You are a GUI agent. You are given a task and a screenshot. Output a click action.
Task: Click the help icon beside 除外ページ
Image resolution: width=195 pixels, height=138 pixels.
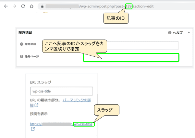click(21, 56)
